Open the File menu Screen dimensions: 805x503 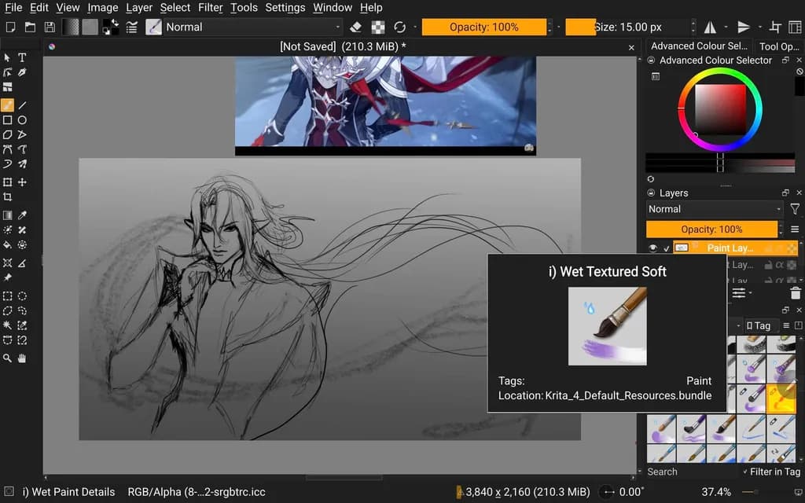pyautogui.click(x=13, y=8)
